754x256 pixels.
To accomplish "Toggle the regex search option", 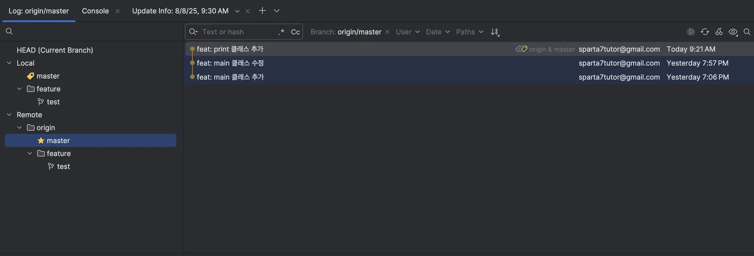I will (282, 32).
